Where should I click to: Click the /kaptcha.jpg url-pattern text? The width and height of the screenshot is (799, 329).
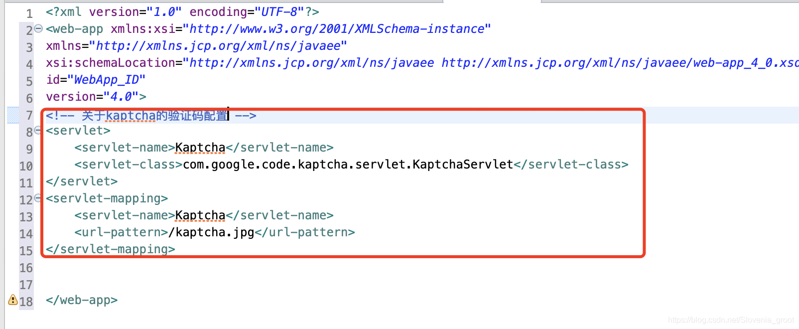(x=211, y=232)
